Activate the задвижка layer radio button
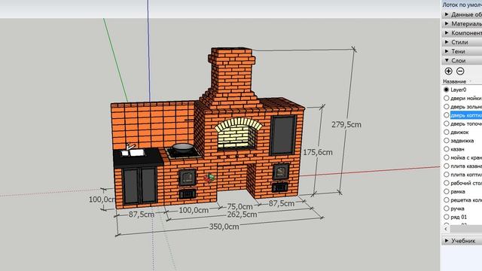The width and height of the screenshot is (482, 271). pos(447,141)
